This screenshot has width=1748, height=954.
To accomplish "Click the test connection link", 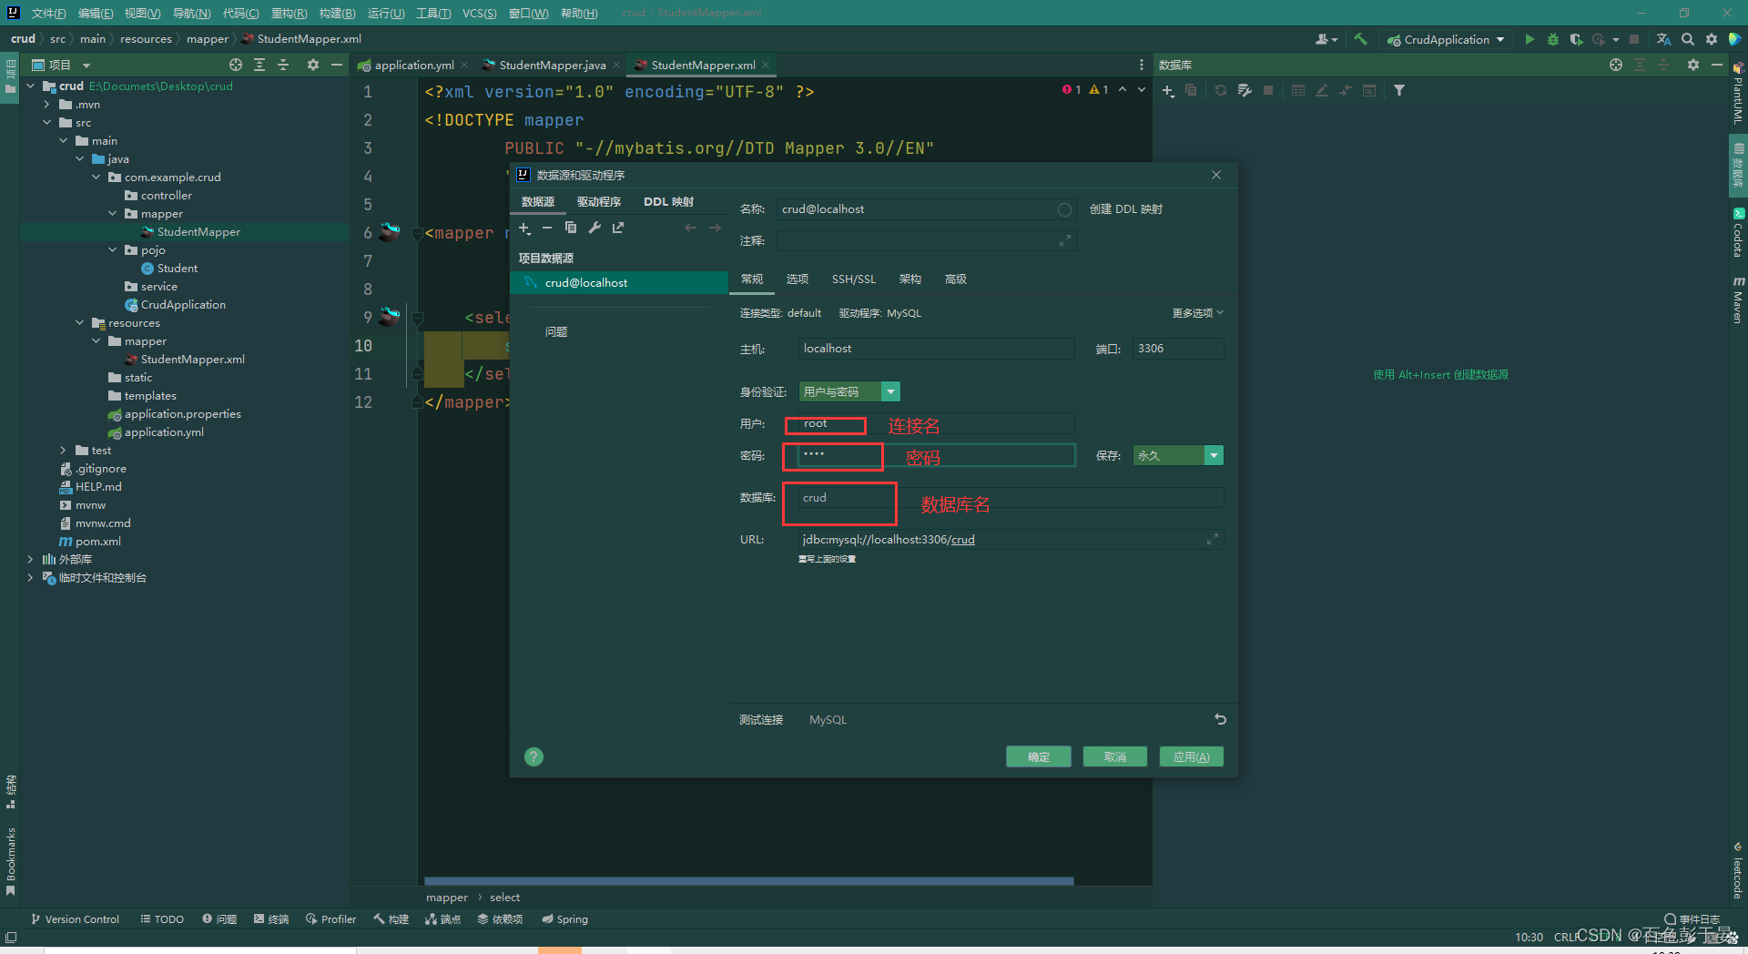I will (761, 720).
